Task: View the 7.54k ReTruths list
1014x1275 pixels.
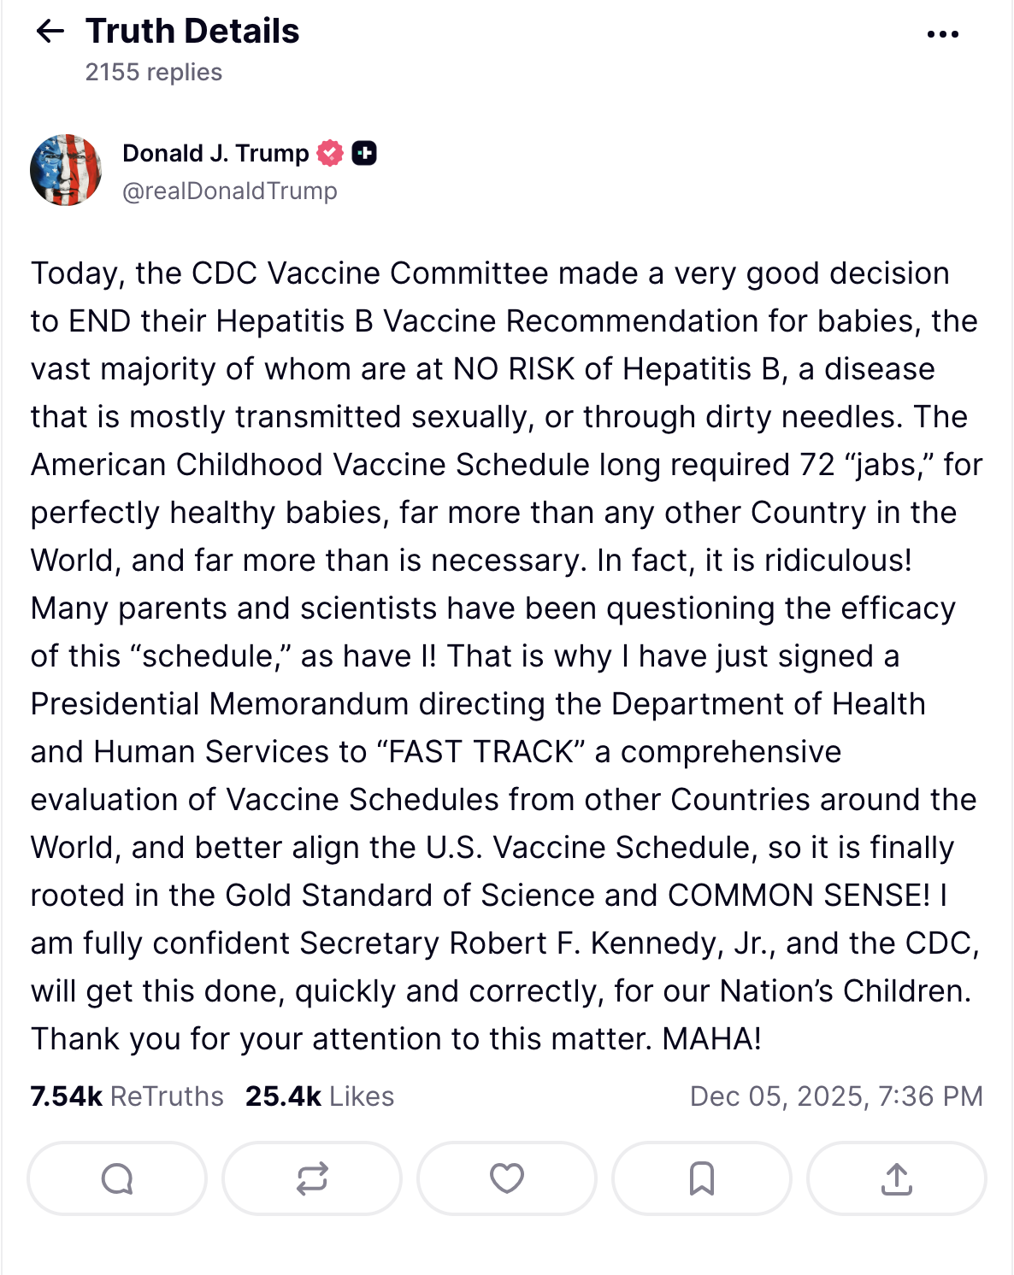Action: pos(127,1096)
